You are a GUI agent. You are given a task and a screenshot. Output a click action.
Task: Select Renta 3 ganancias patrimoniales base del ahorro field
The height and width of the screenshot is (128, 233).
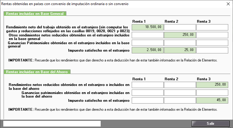[x=212, y=93]
